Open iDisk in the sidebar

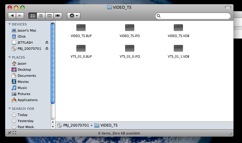click(21, 36)
